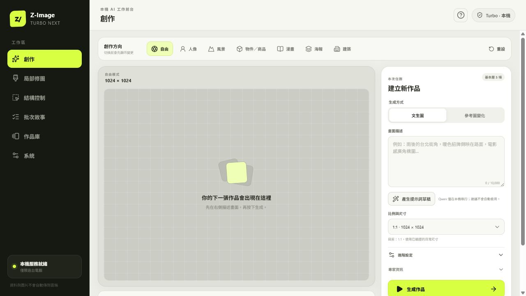
Task: Open 系統 settings in the sidebar
Action: click(x=44, y=155)
